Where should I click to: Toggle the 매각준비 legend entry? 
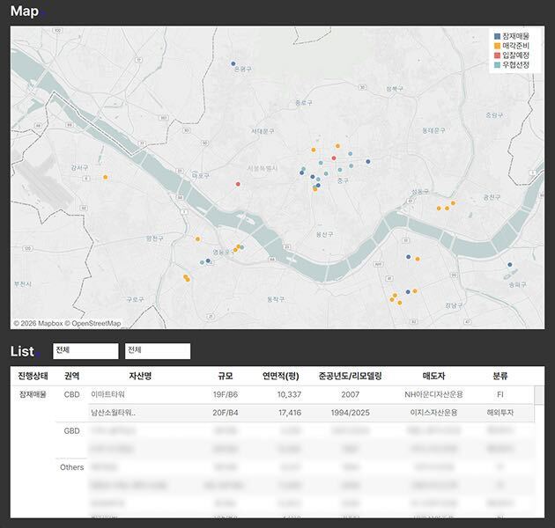pos(515,45)
